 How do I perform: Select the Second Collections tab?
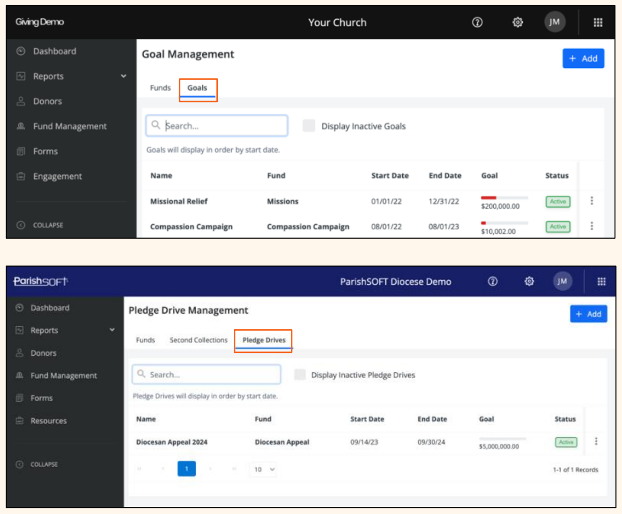click(198, 340)
